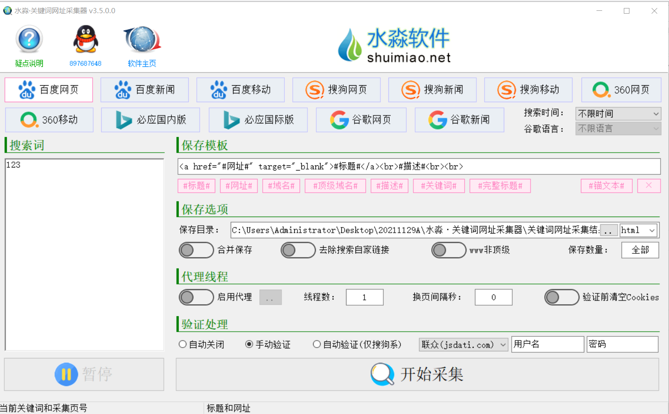
Task: Choose the 360网页 engine button
Action: (x=621, y=90)
